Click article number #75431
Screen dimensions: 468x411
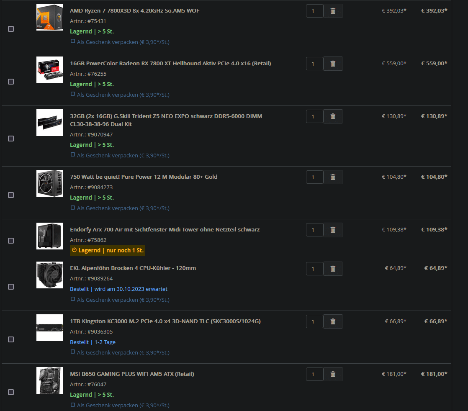(97, 21)
